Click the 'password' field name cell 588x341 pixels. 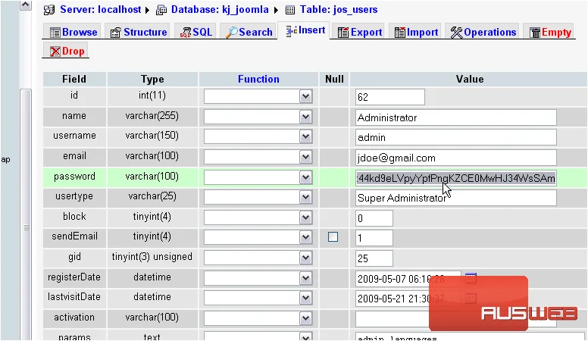click(x=74, y=177)
